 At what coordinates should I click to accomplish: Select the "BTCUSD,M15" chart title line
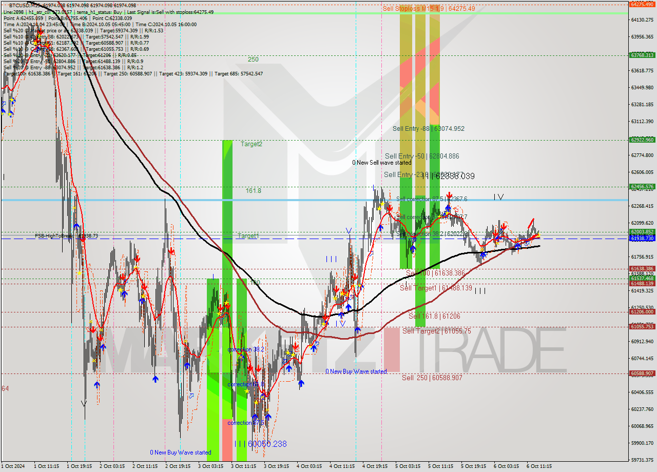point(73,5)
